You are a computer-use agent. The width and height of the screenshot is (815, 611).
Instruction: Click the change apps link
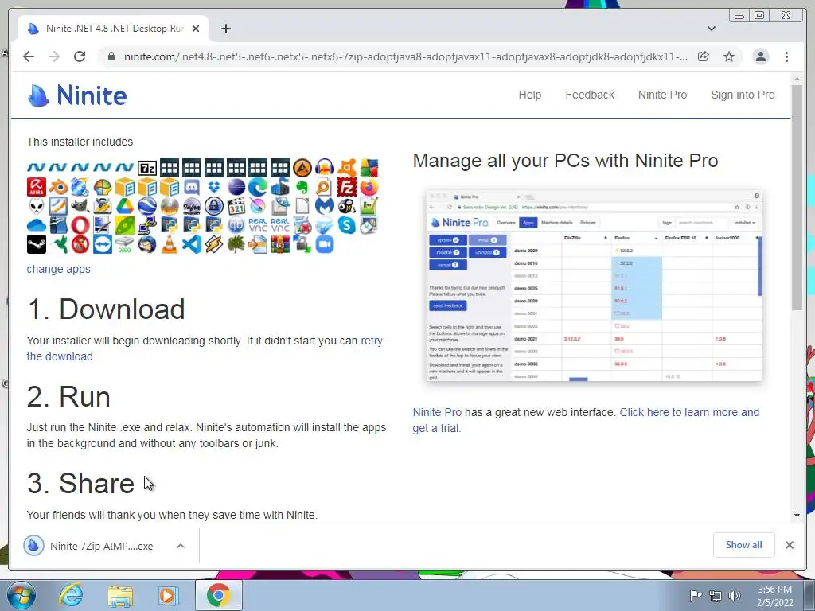click(x=58, y=269)
